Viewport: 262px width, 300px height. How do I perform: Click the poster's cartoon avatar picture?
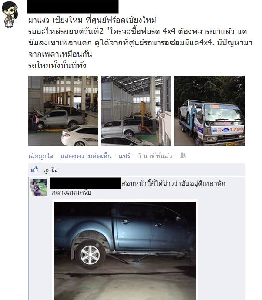[x=10, y=15]
